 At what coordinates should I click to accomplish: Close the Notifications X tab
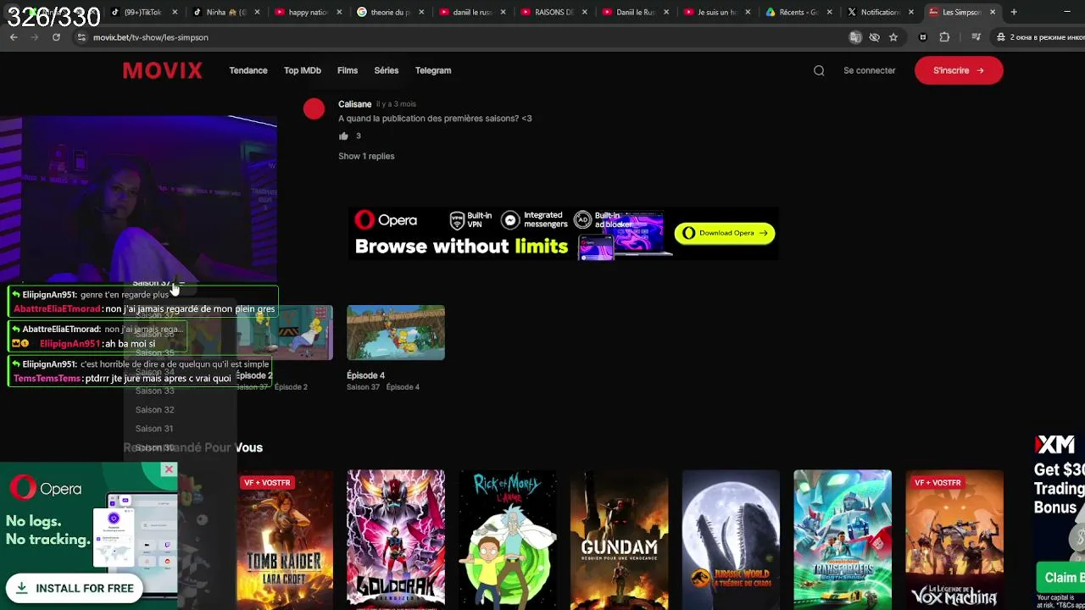coord(911,12)
